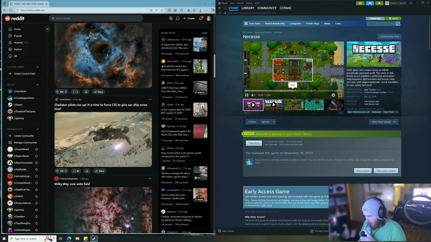The width and height of the screenshot is (431, 242).
Task: Favorite r/Apexrollouts with star
Action: pyautogui.click(x=36, y=156)
